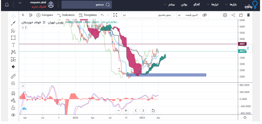
Task: Open the candlestick chart style selector
Action: click(x=31, y=15)
